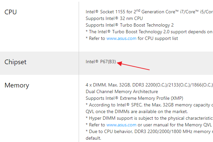The image size is (213, 142).
Task: Click the Turbo Boost 2.0 footnote line
Action: (149, 32)
